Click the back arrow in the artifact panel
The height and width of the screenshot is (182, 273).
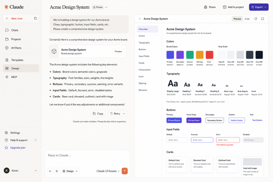coord(140,19)
